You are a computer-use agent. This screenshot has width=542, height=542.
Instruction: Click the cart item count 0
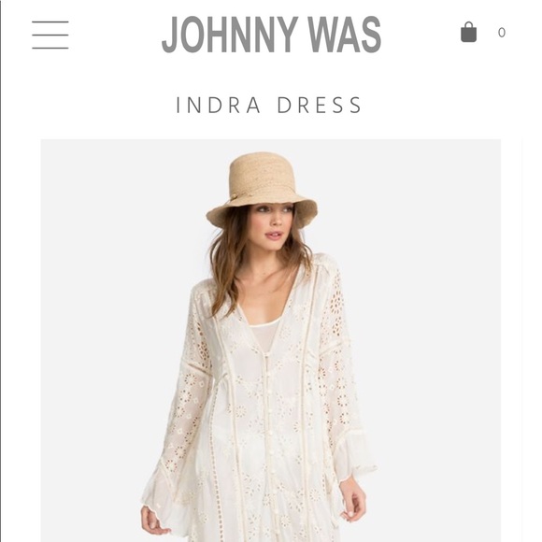(502, 33)
